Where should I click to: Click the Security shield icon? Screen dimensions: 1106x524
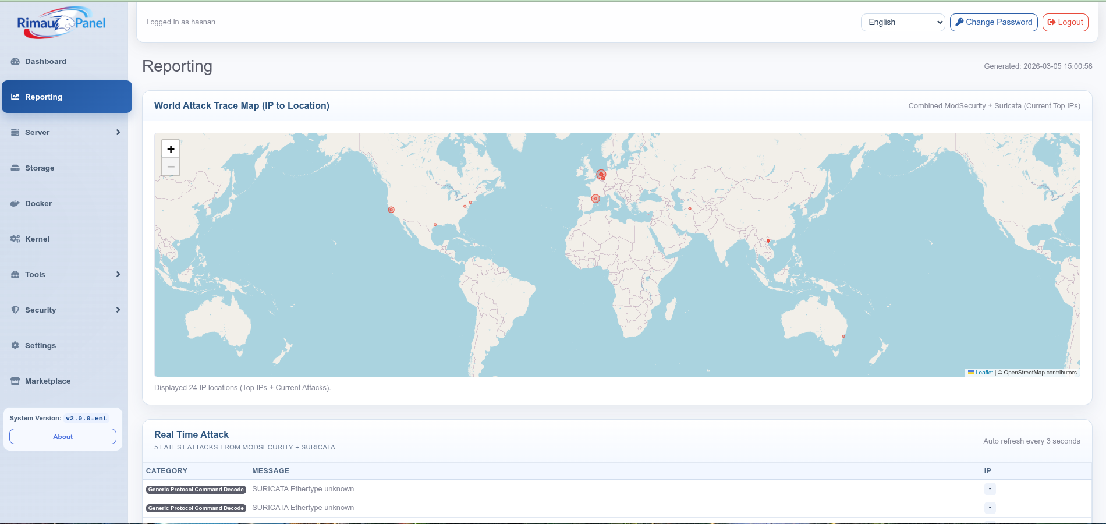tap(15, 310)
